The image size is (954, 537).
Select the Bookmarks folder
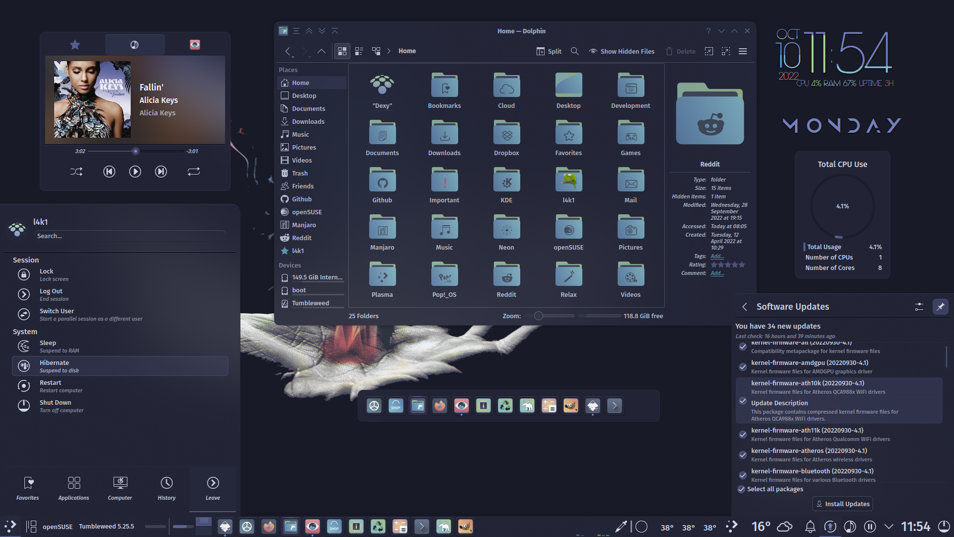444,91
